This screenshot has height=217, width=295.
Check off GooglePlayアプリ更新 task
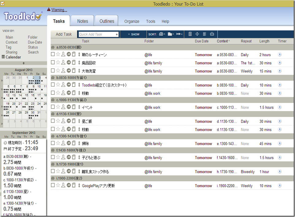pos(53,185)
